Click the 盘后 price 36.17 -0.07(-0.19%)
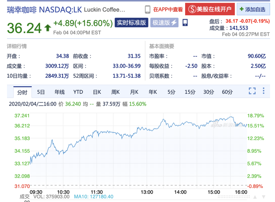The height and width of the screenshot is (202, 275). 247,21
